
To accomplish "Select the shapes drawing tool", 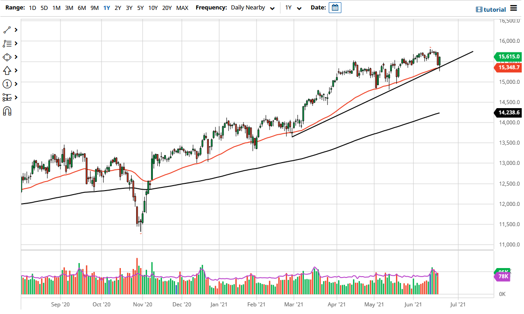I will point(7,57).
